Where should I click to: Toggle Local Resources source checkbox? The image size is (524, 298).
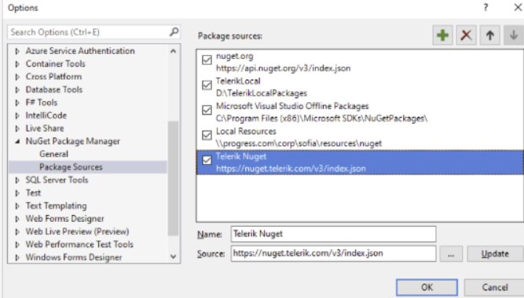click(x=207, y=135)
